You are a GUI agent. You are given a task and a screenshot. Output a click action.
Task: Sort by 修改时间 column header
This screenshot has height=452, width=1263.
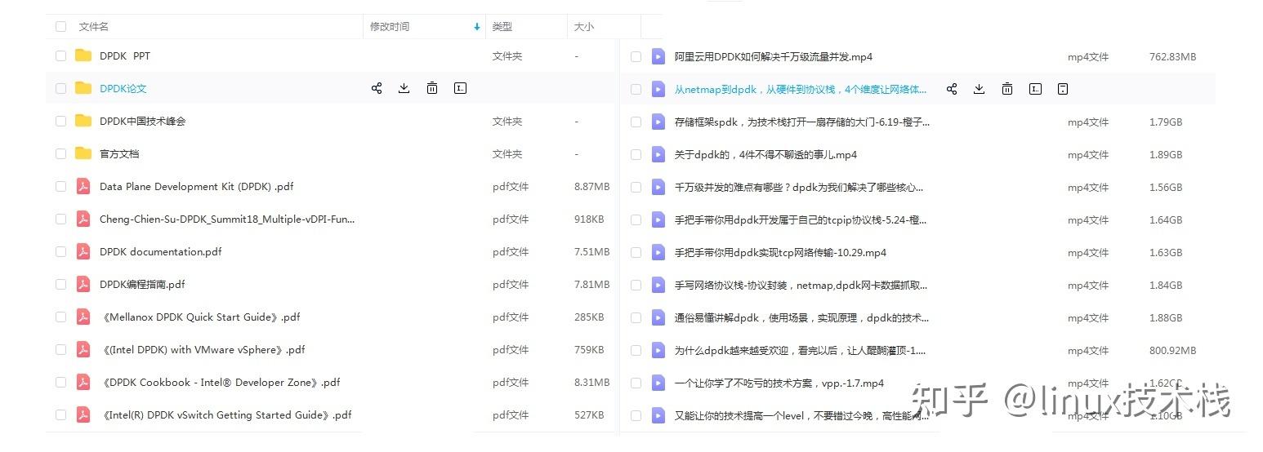pos(390,26)
